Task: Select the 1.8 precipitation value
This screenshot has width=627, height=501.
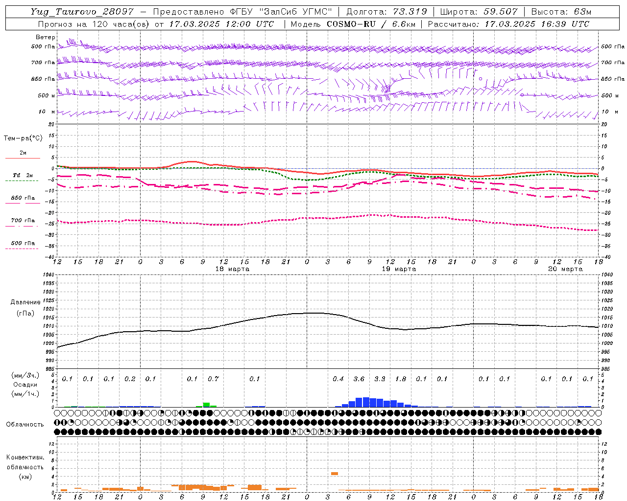Action: (x=401, y=379)
